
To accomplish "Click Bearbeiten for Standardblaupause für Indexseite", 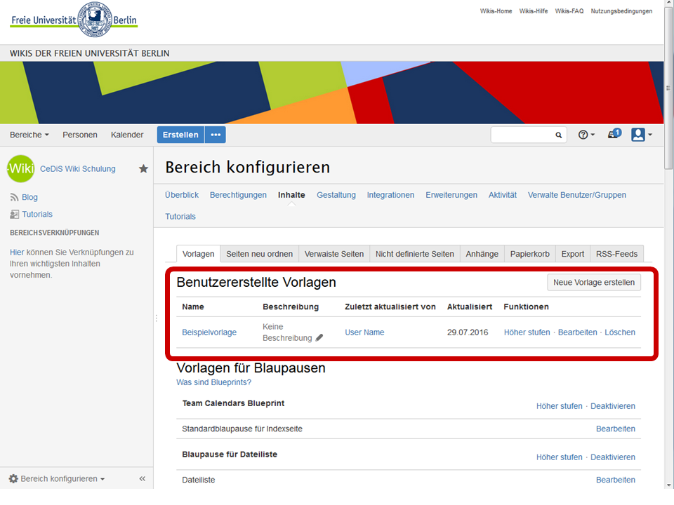I will pos(616,429).
